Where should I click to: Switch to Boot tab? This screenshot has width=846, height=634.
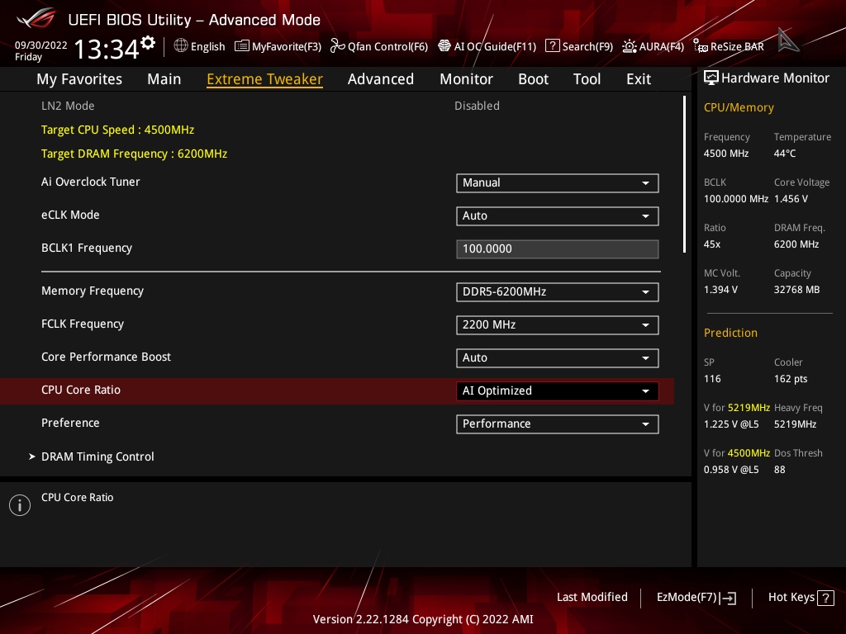click(x=533, y=78)
